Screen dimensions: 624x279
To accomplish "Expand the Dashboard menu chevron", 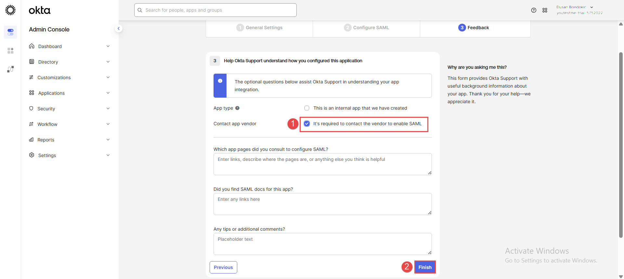I will click(x=108, y=46).
